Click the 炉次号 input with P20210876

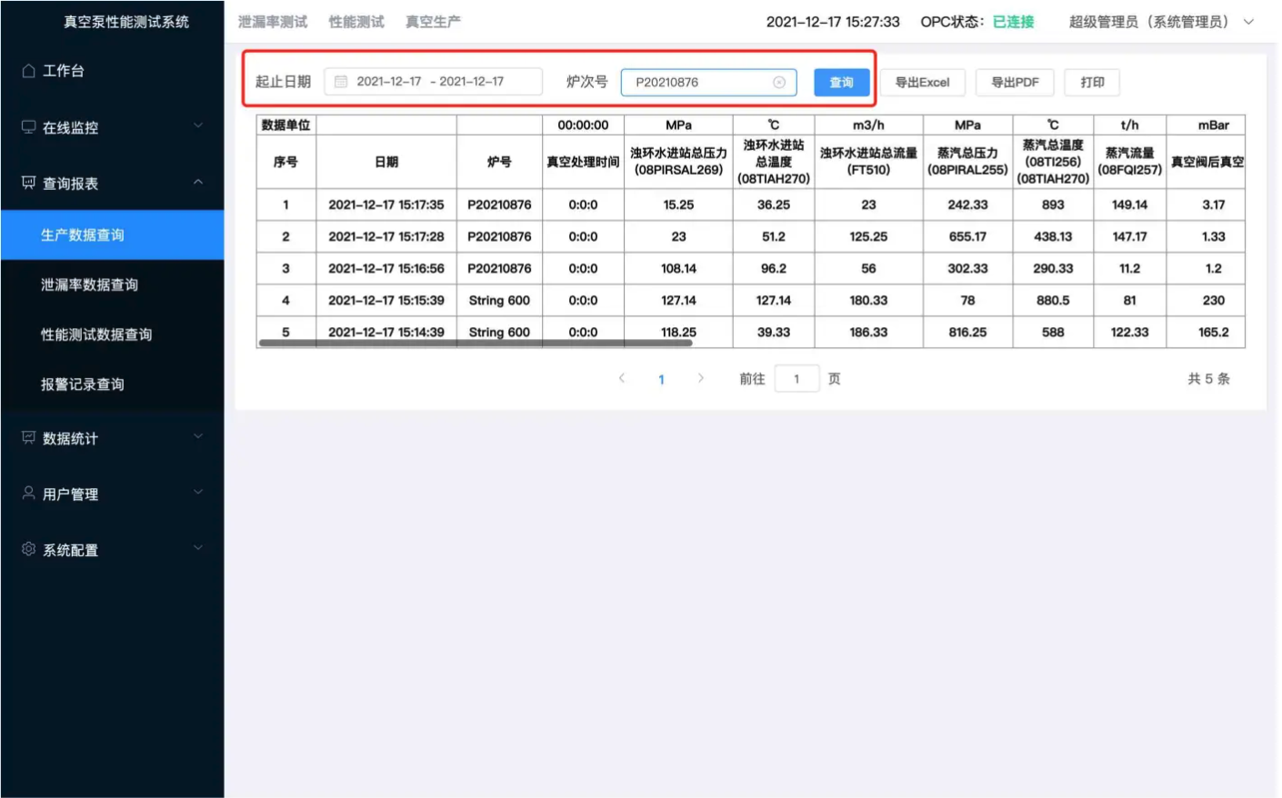pyautogui.click(x=709, y=82)
